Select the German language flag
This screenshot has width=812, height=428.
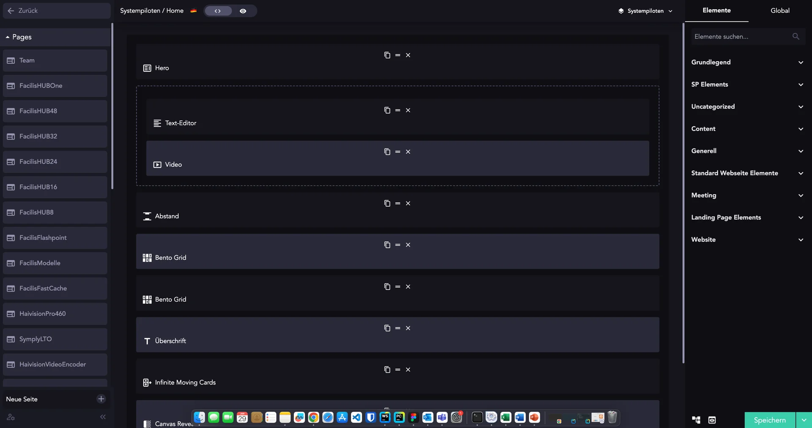pyautogui.click(x=193, y=11)
